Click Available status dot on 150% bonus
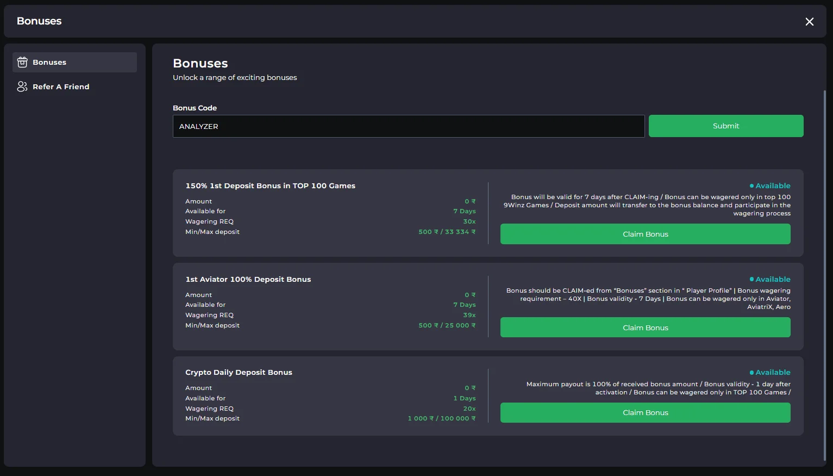The image size is (833, 476). click(x=752, y=186)
